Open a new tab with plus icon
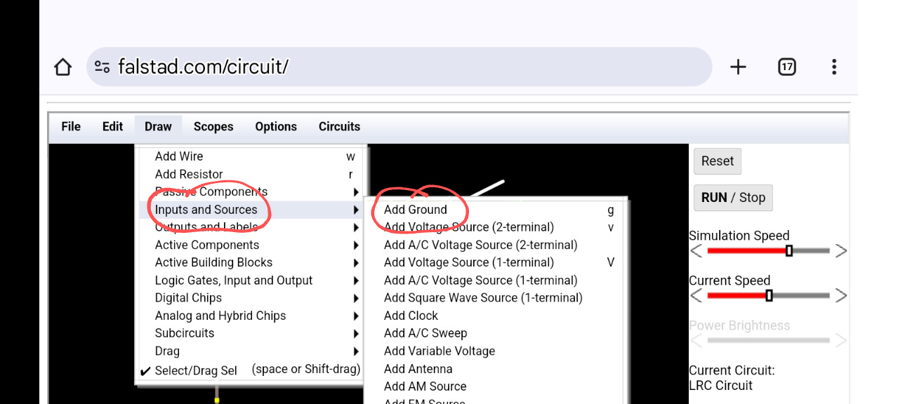Viewport: 905px width, 404px height. tap(738, 67)
